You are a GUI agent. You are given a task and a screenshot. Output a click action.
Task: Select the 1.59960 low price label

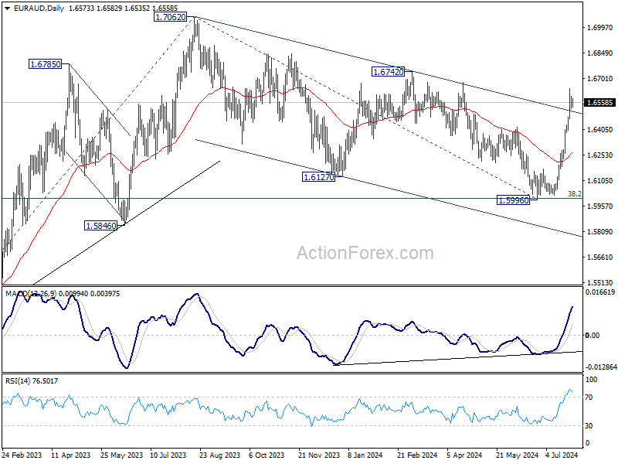tap(513, 200)
